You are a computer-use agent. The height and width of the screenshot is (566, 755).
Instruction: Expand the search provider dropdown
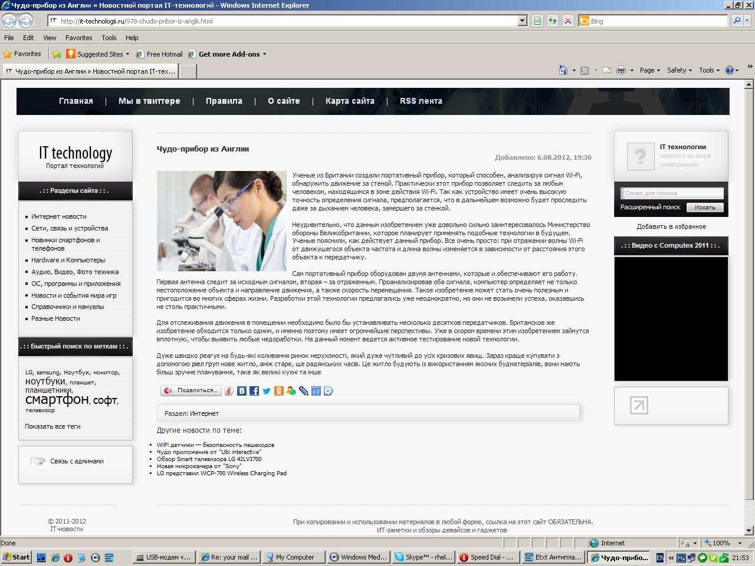pyautogui.click(x=748, y=21)
